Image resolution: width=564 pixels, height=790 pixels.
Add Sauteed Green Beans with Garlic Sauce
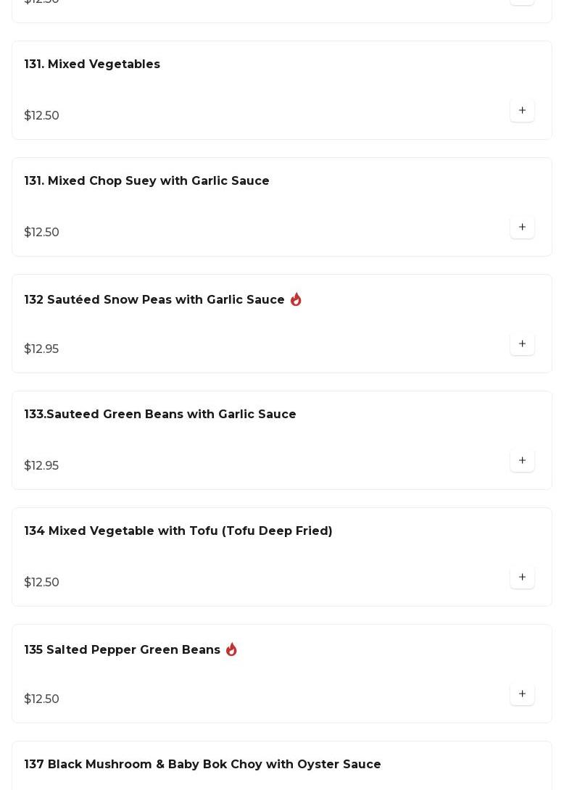point(522,461)
